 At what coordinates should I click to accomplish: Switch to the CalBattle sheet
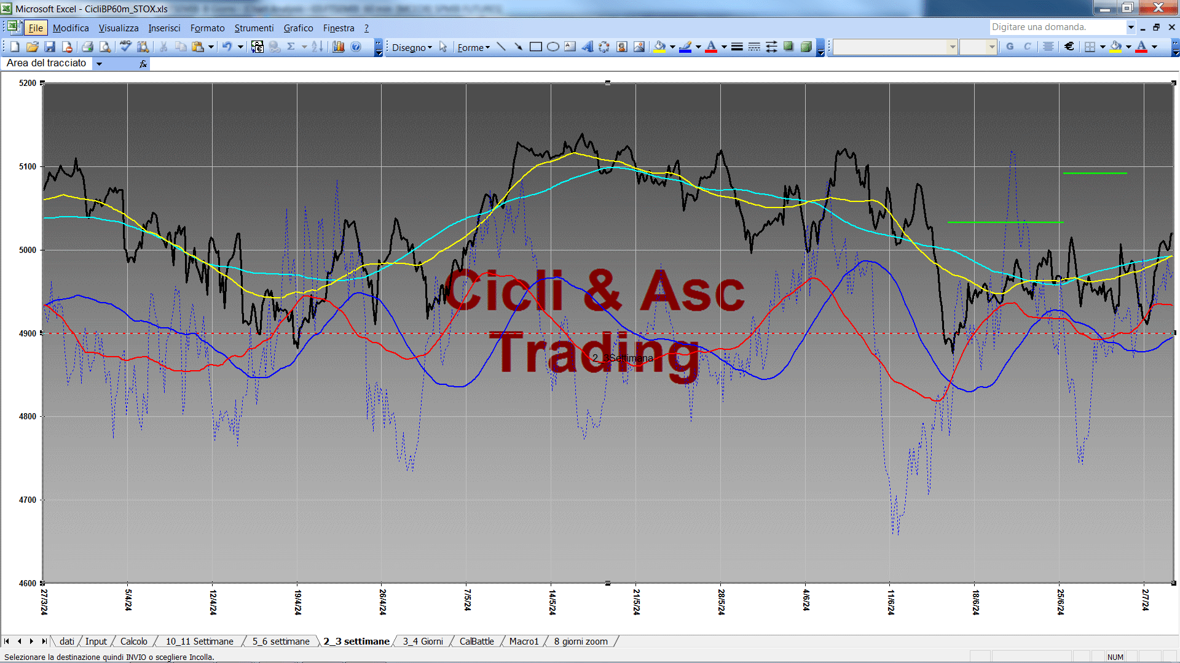tap(477, 642)
